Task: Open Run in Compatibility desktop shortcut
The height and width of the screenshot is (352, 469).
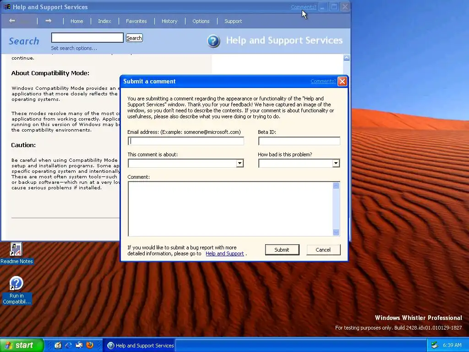Action: coord(16,290)
